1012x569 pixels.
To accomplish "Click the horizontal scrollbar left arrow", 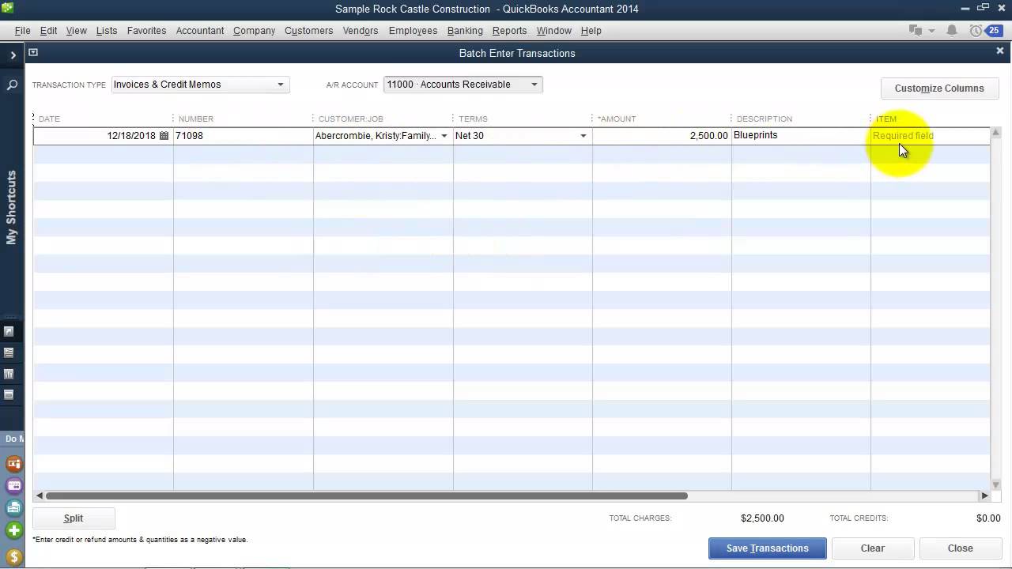I will 39,496.
